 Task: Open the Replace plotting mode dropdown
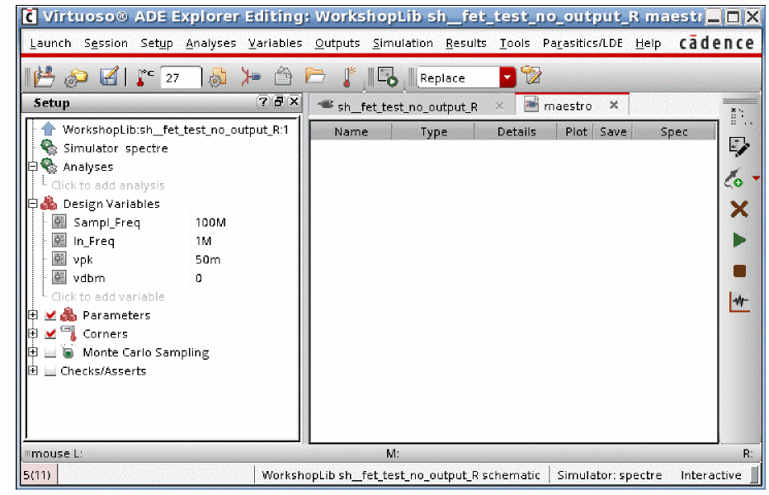tap(507, 78)
